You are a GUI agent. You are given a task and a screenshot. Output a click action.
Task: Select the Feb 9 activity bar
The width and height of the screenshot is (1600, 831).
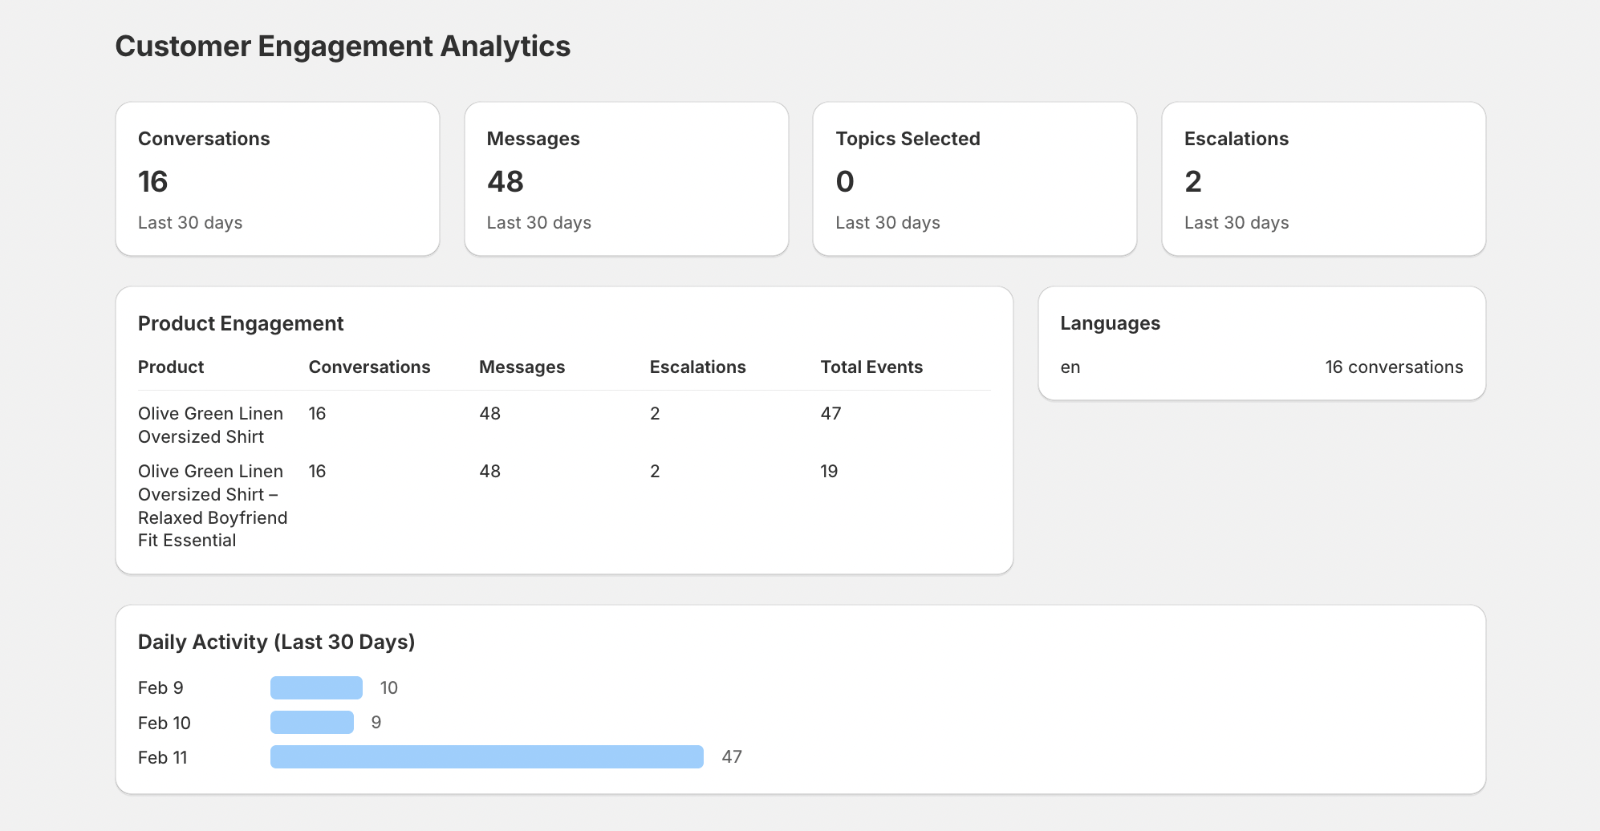[316, 687]
